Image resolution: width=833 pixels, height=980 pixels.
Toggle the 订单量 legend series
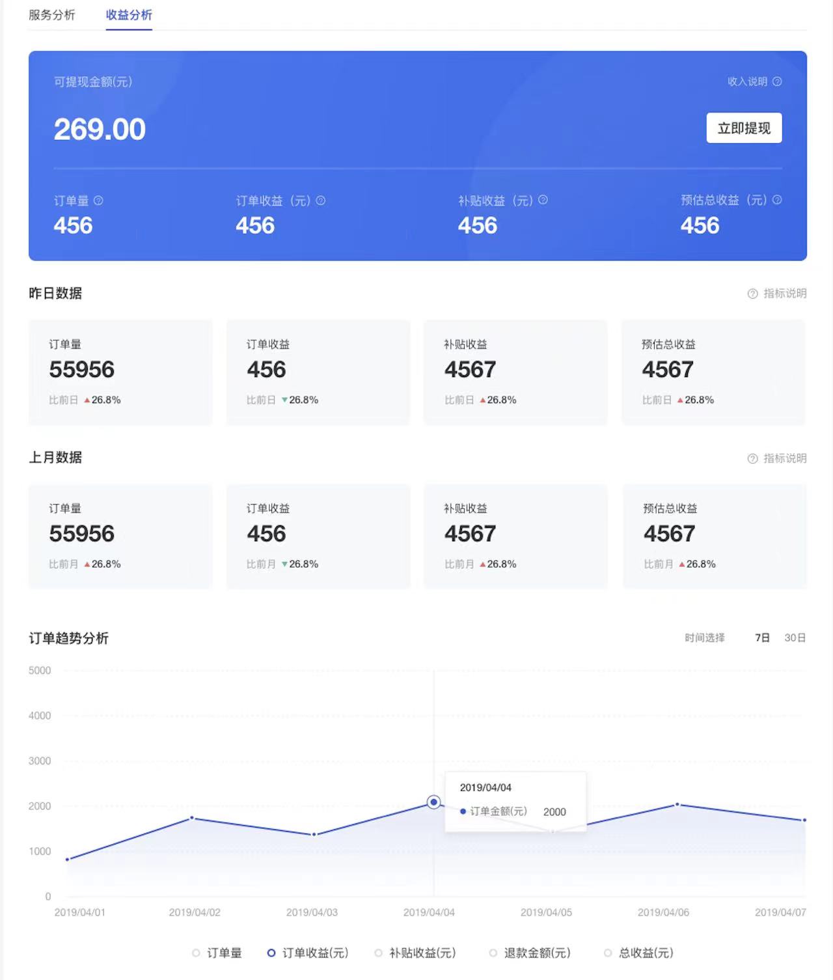[217, 953]
